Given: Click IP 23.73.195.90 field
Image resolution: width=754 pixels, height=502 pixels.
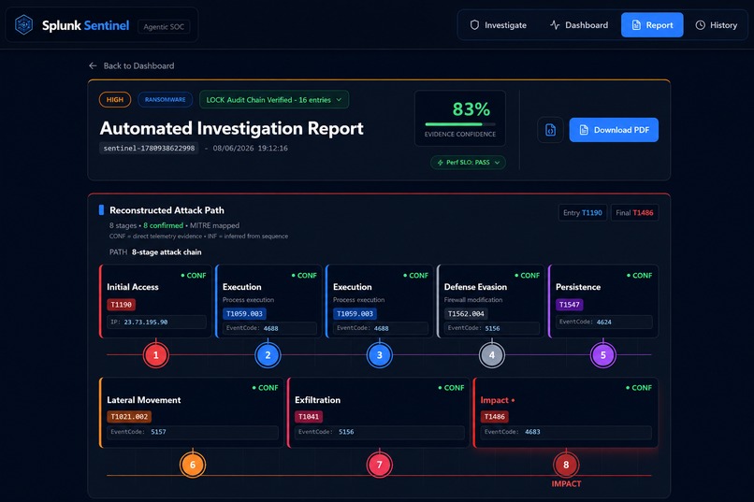Looking at the screenshot, I should tap(156, 322).
